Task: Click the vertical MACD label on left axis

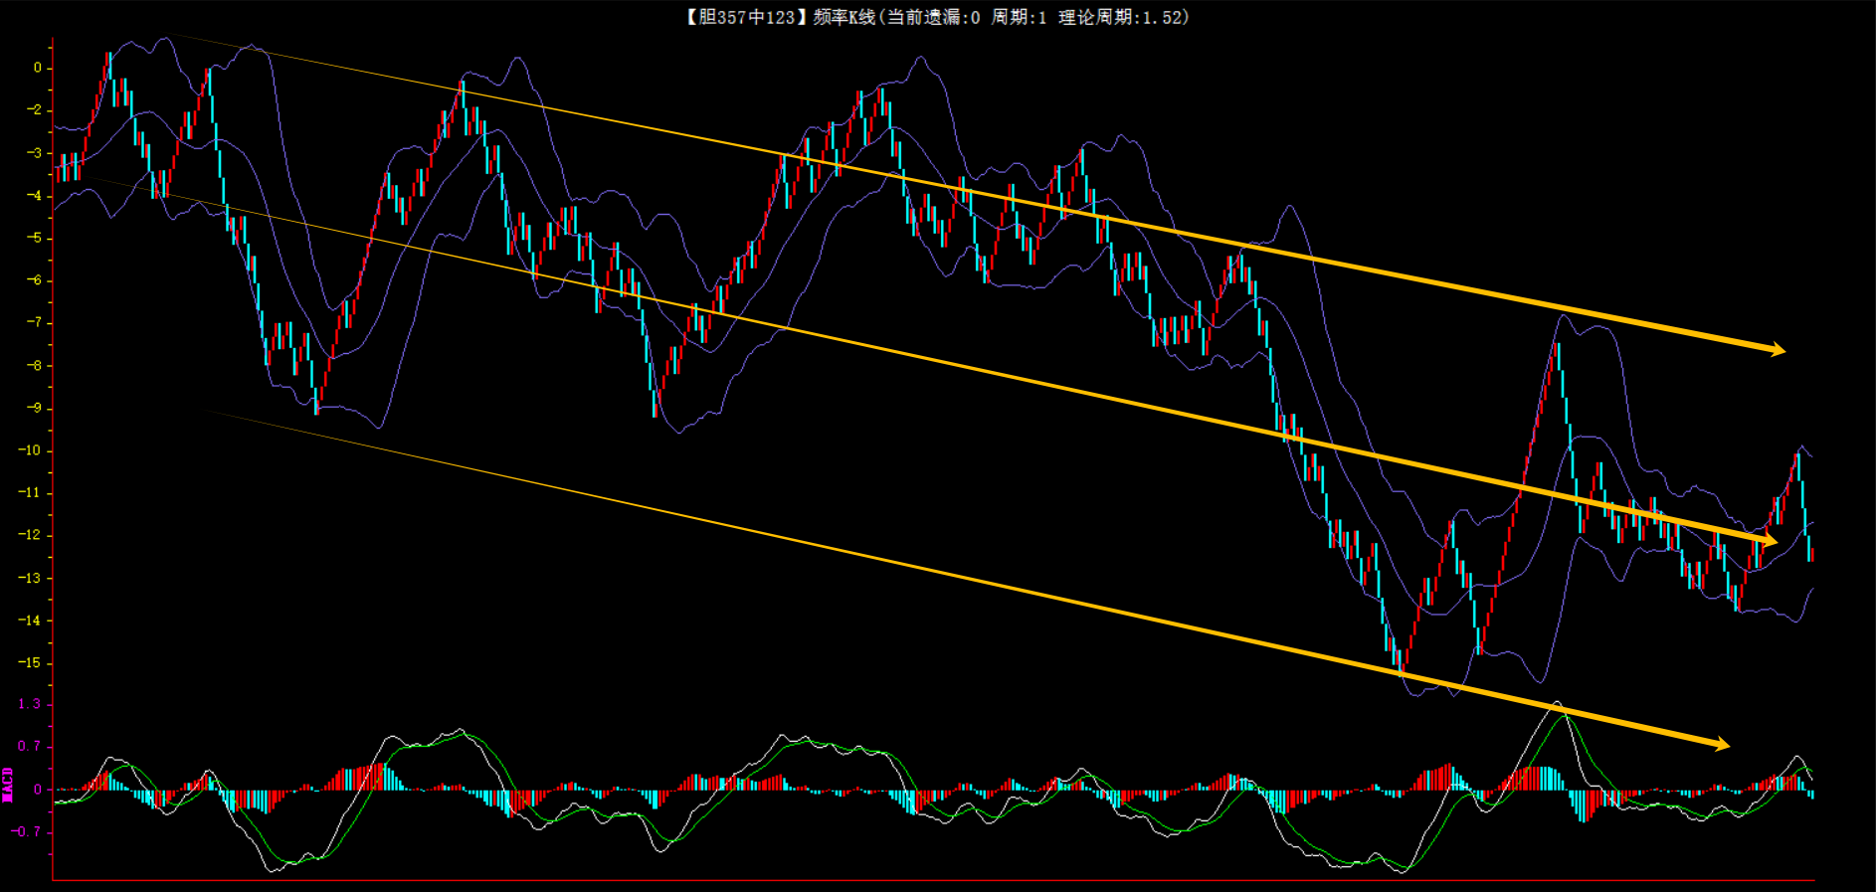Action: click(8, 784)
